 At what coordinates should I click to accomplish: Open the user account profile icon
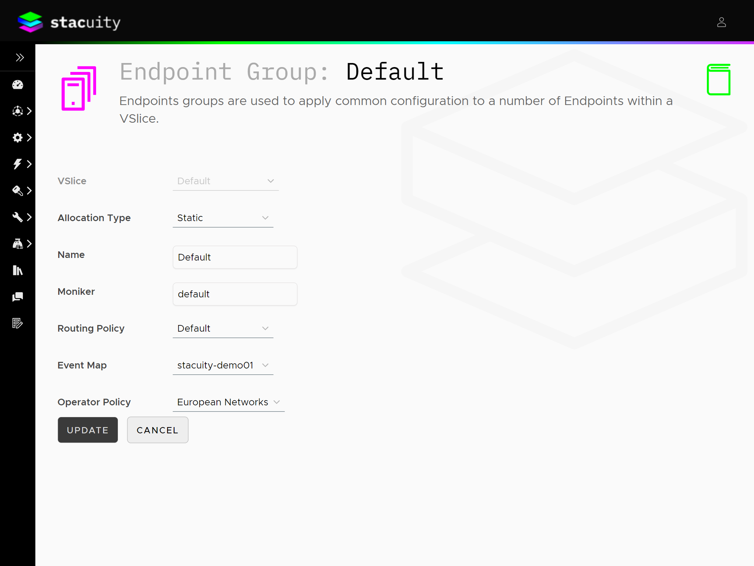pos(721,22)
